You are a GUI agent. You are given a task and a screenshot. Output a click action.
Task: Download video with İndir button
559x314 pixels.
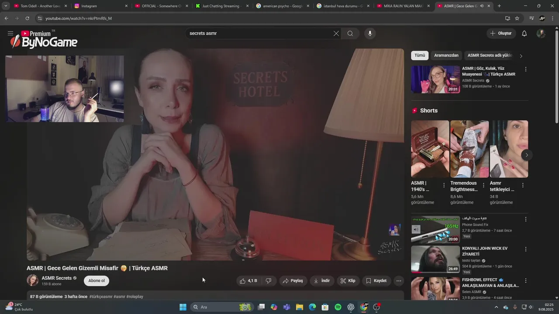tap(322, 281)
